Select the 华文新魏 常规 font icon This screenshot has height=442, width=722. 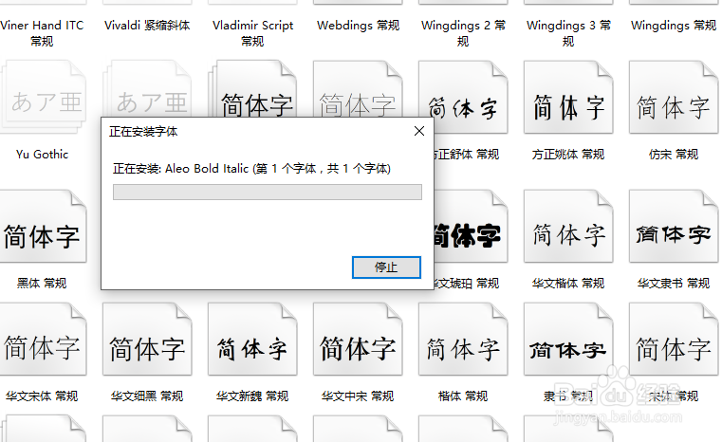[x=252, y=340]
